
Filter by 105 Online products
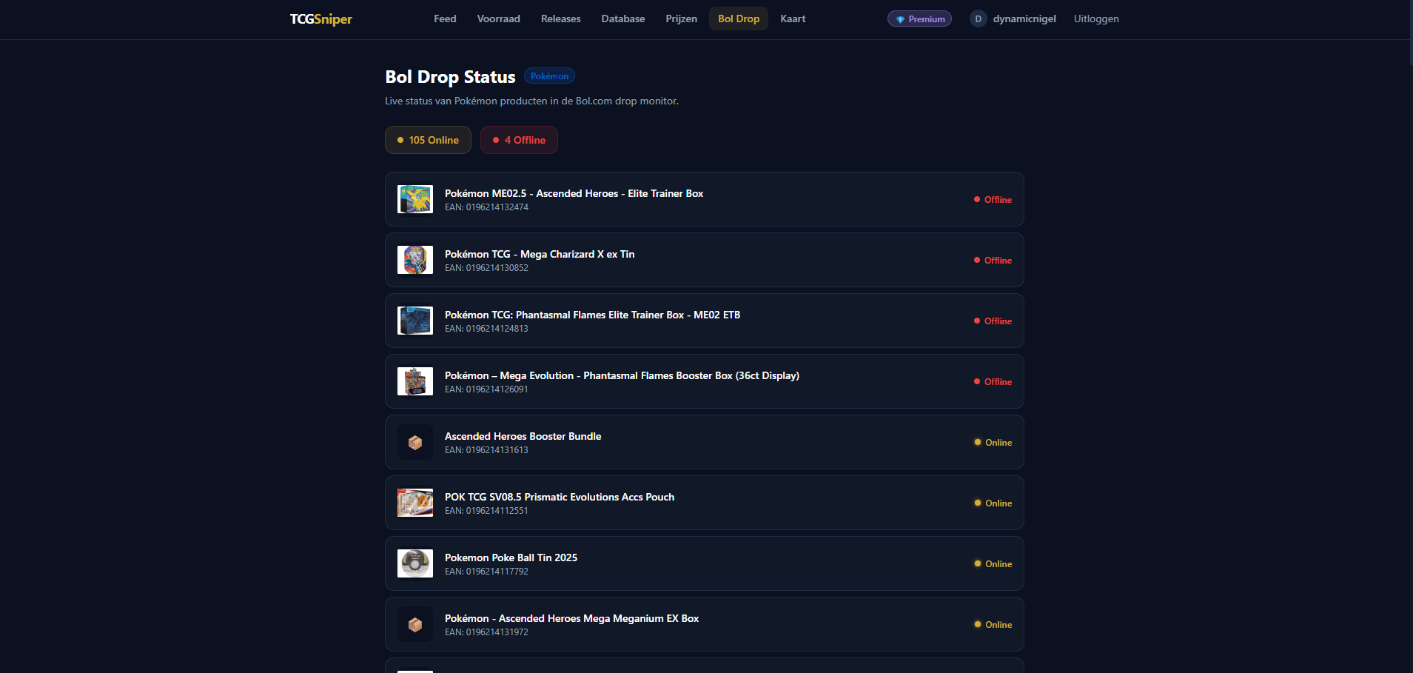point(428,140)
